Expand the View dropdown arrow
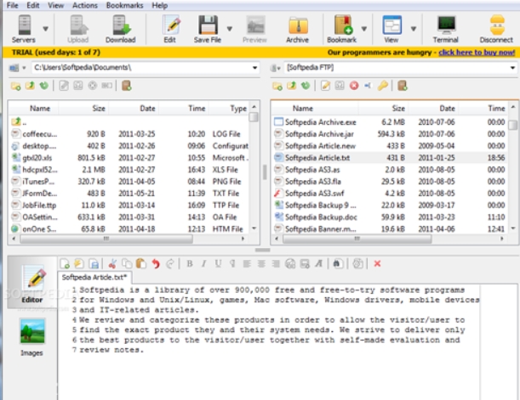Image resolution: width=520 pixels, height=400 pixels. 414,29
